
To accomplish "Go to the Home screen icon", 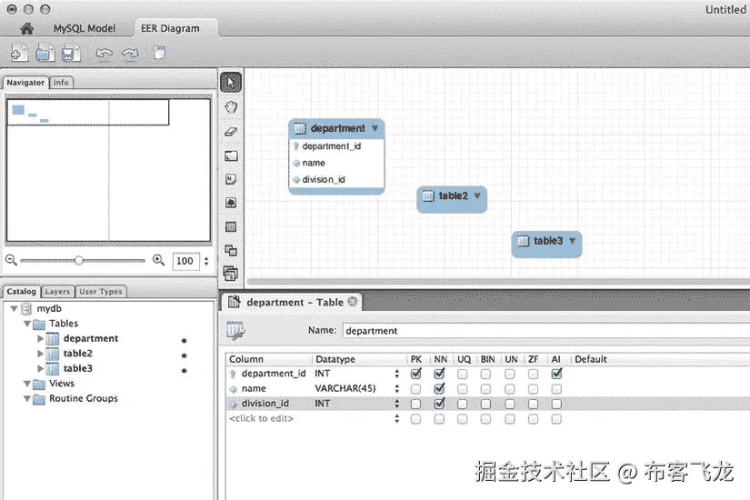I will pos(26,29).
